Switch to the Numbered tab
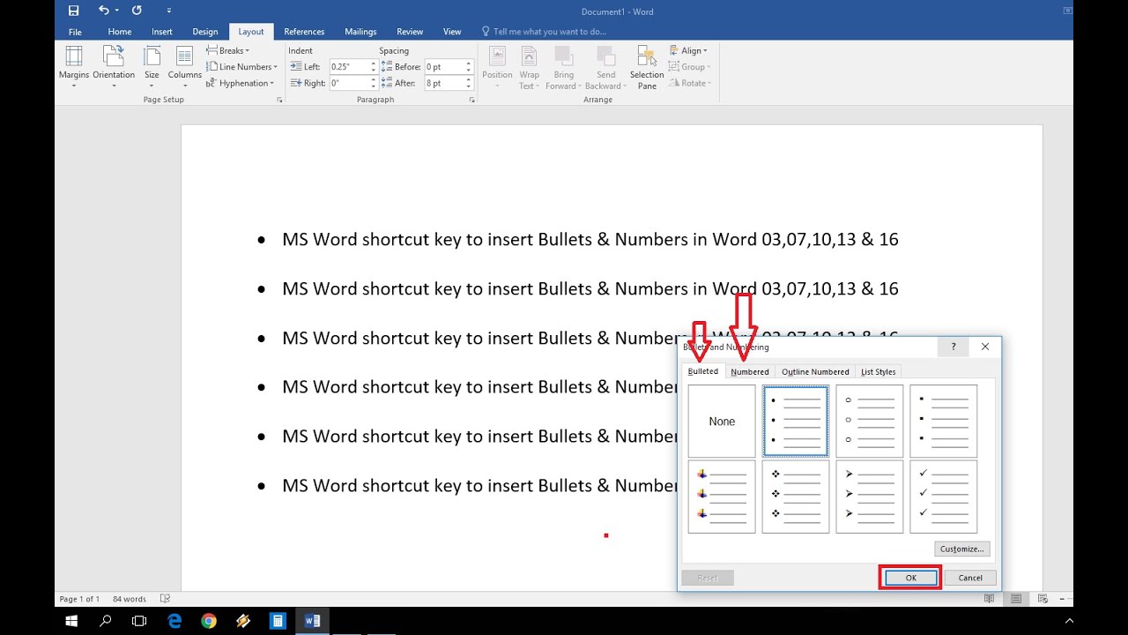Viewport: 1128px width, 635px height. click(x=750, y=371)
